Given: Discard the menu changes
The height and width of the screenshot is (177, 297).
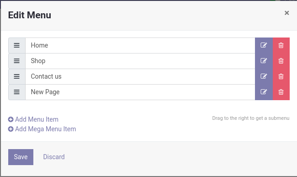Looking at the screenshot, I should pyautogui.click(x=54, y=157).
